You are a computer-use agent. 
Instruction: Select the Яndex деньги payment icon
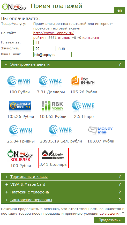tap(83, 80)
